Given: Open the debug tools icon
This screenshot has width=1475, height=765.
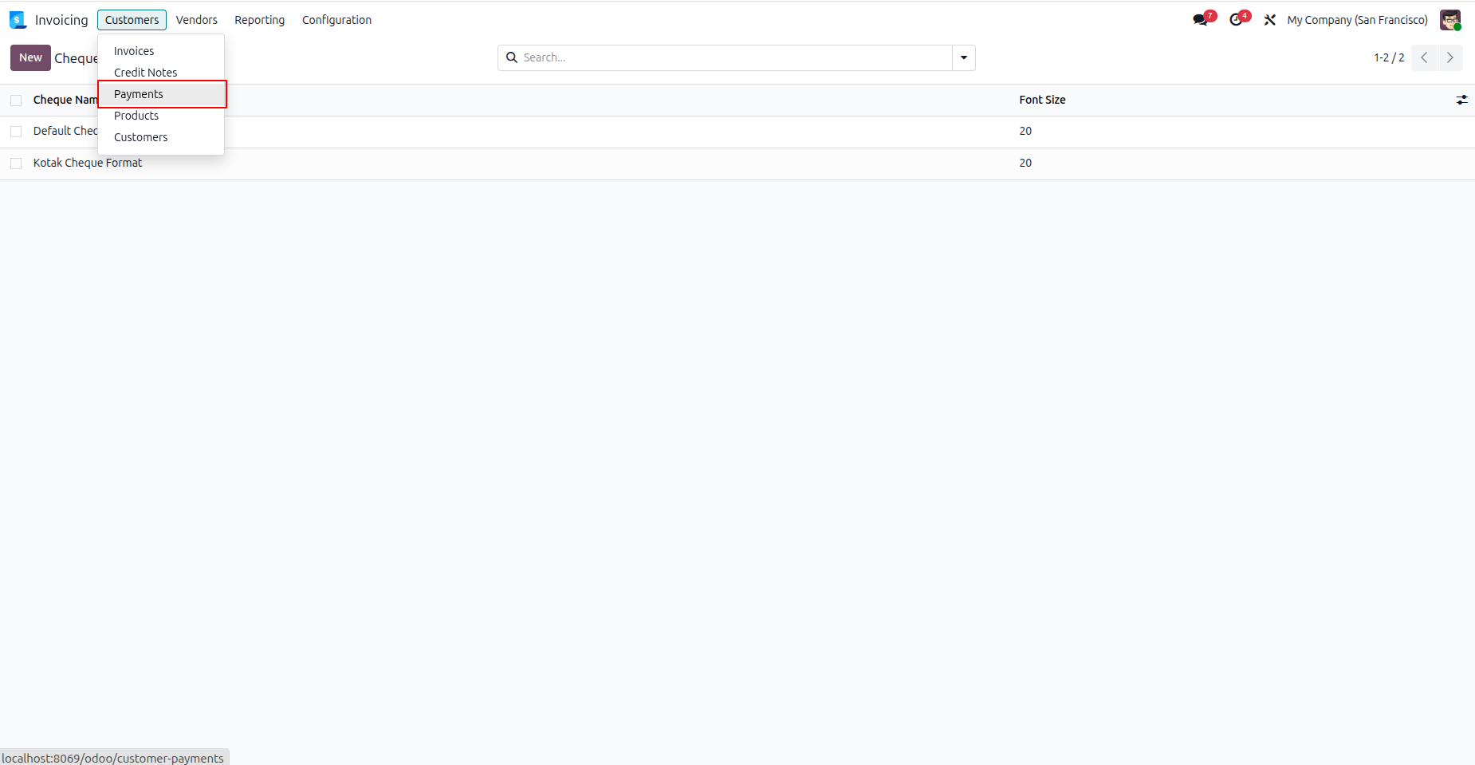Looking at the screenshot, I should 1270,20.
